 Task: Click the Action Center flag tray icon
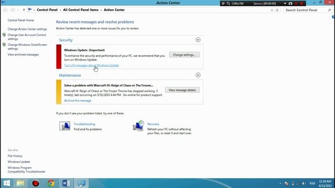pos(286,183)
